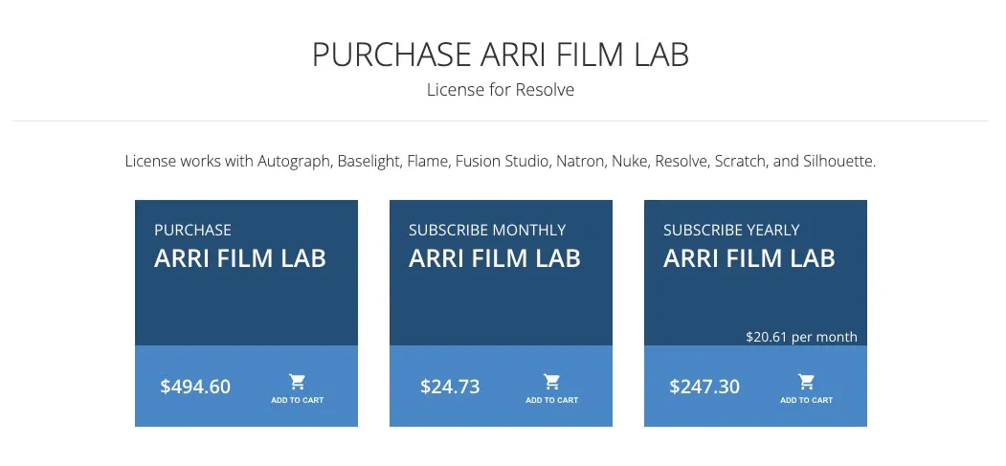Click the $20.61 per month note

[x=801, y=337]
